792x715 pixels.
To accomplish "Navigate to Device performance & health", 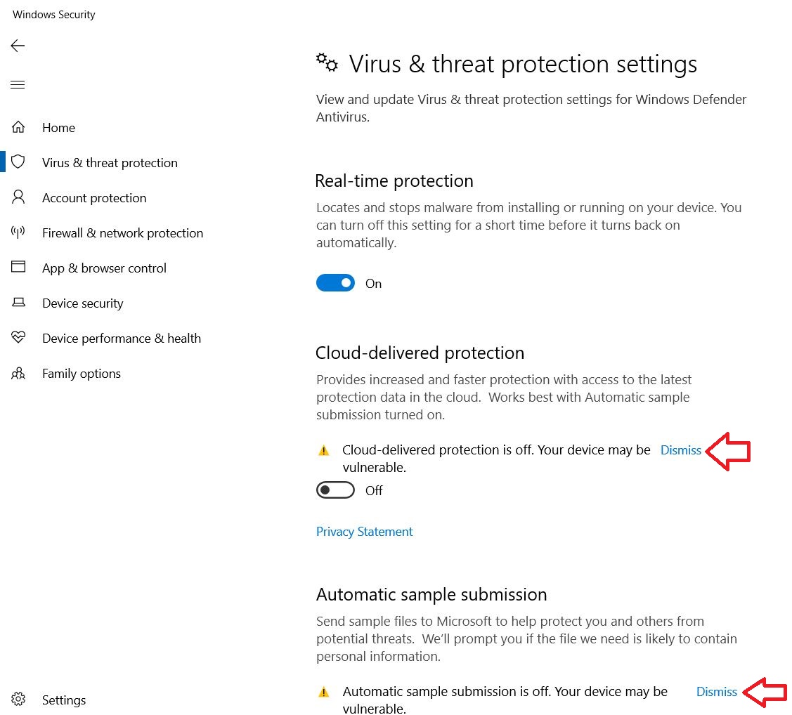I will (x=122, y=339).
